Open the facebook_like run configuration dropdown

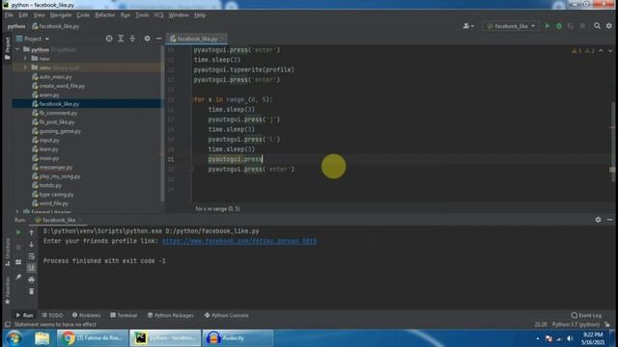(x=511, y=26)
